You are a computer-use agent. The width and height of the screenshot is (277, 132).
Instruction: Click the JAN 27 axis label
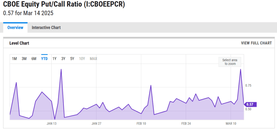tap(96, 124)
